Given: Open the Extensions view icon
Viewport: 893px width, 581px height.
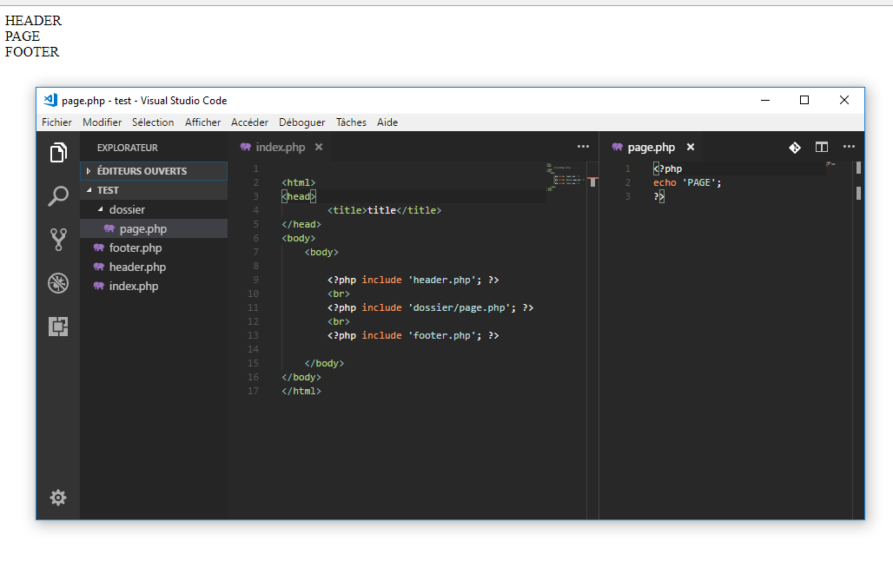Looking at the screenshot, I should (x=58, y=327).
